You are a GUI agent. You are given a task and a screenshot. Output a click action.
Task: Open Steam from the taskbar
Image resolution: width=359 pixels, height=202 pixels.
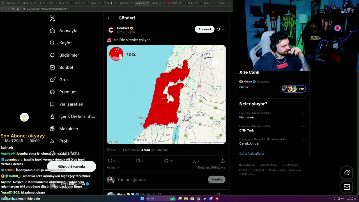[204, 199]
